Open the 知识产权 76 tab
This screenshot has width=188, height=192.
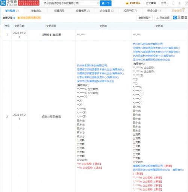(130, 11)
